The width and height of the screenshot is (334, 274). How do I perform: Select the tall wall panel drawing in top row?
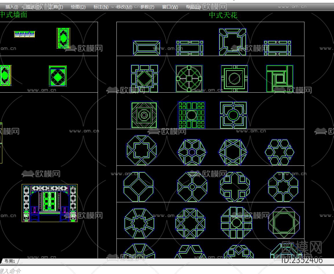pos(63,38)
